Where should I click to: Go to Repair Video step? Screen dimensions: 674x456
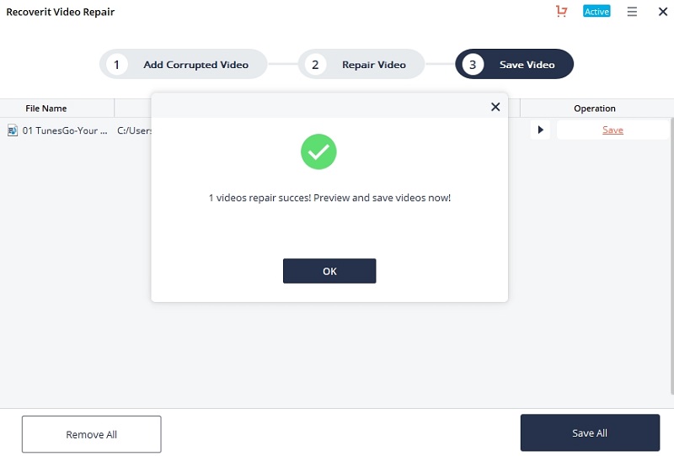coord(361,65)
